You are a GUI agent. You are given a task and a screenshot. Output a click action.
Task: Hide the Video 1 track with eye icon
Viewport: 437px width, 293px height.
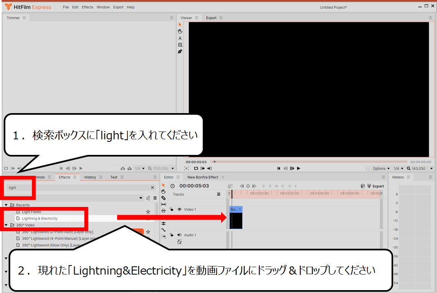179,209
